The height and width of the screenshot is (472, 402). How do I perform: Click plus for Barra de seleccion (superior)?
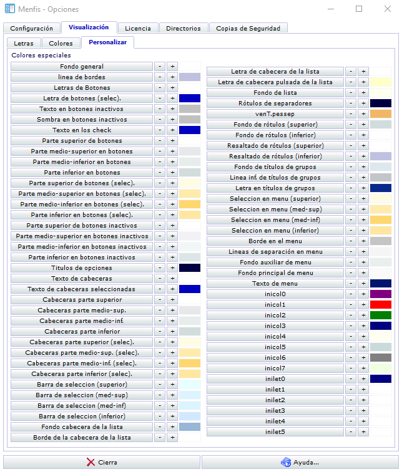coord(172,385)
